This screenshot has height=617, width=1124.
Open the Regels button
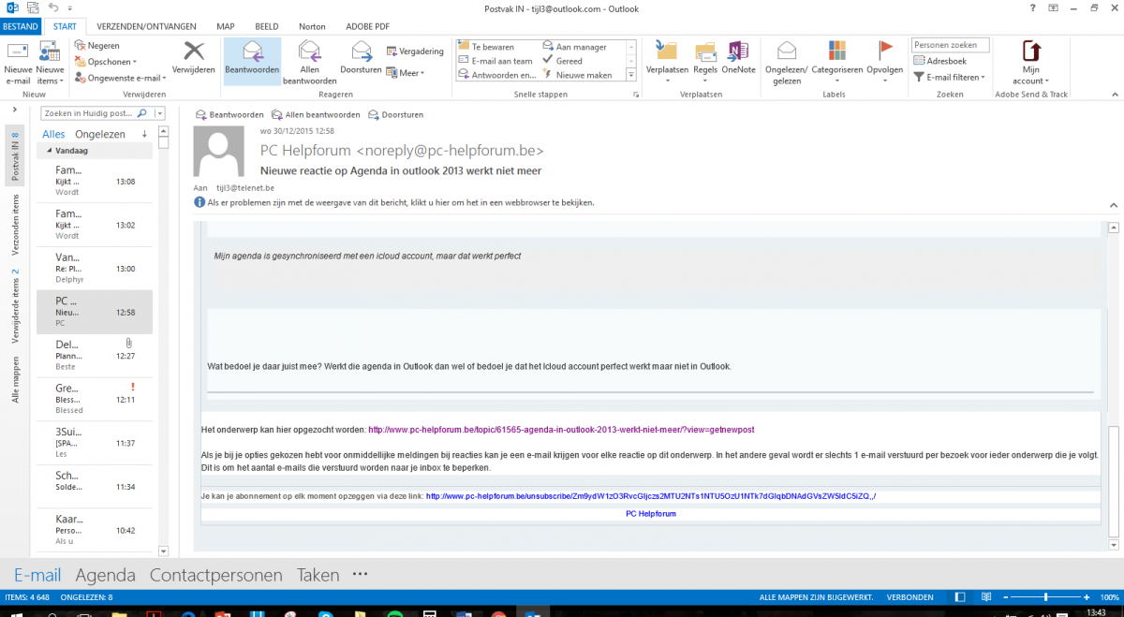coord(705,61)
